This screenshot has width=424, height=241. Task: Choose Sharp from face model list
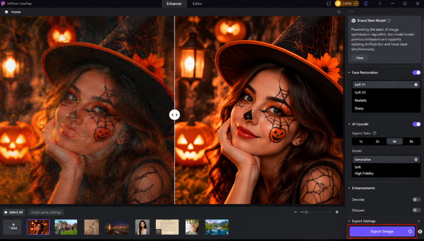point(386,108)
